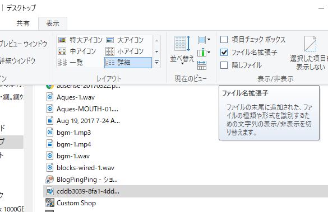
Task: Click the bgm-1.wav file name
Action: pyautogui.click(x=73, y=156)
